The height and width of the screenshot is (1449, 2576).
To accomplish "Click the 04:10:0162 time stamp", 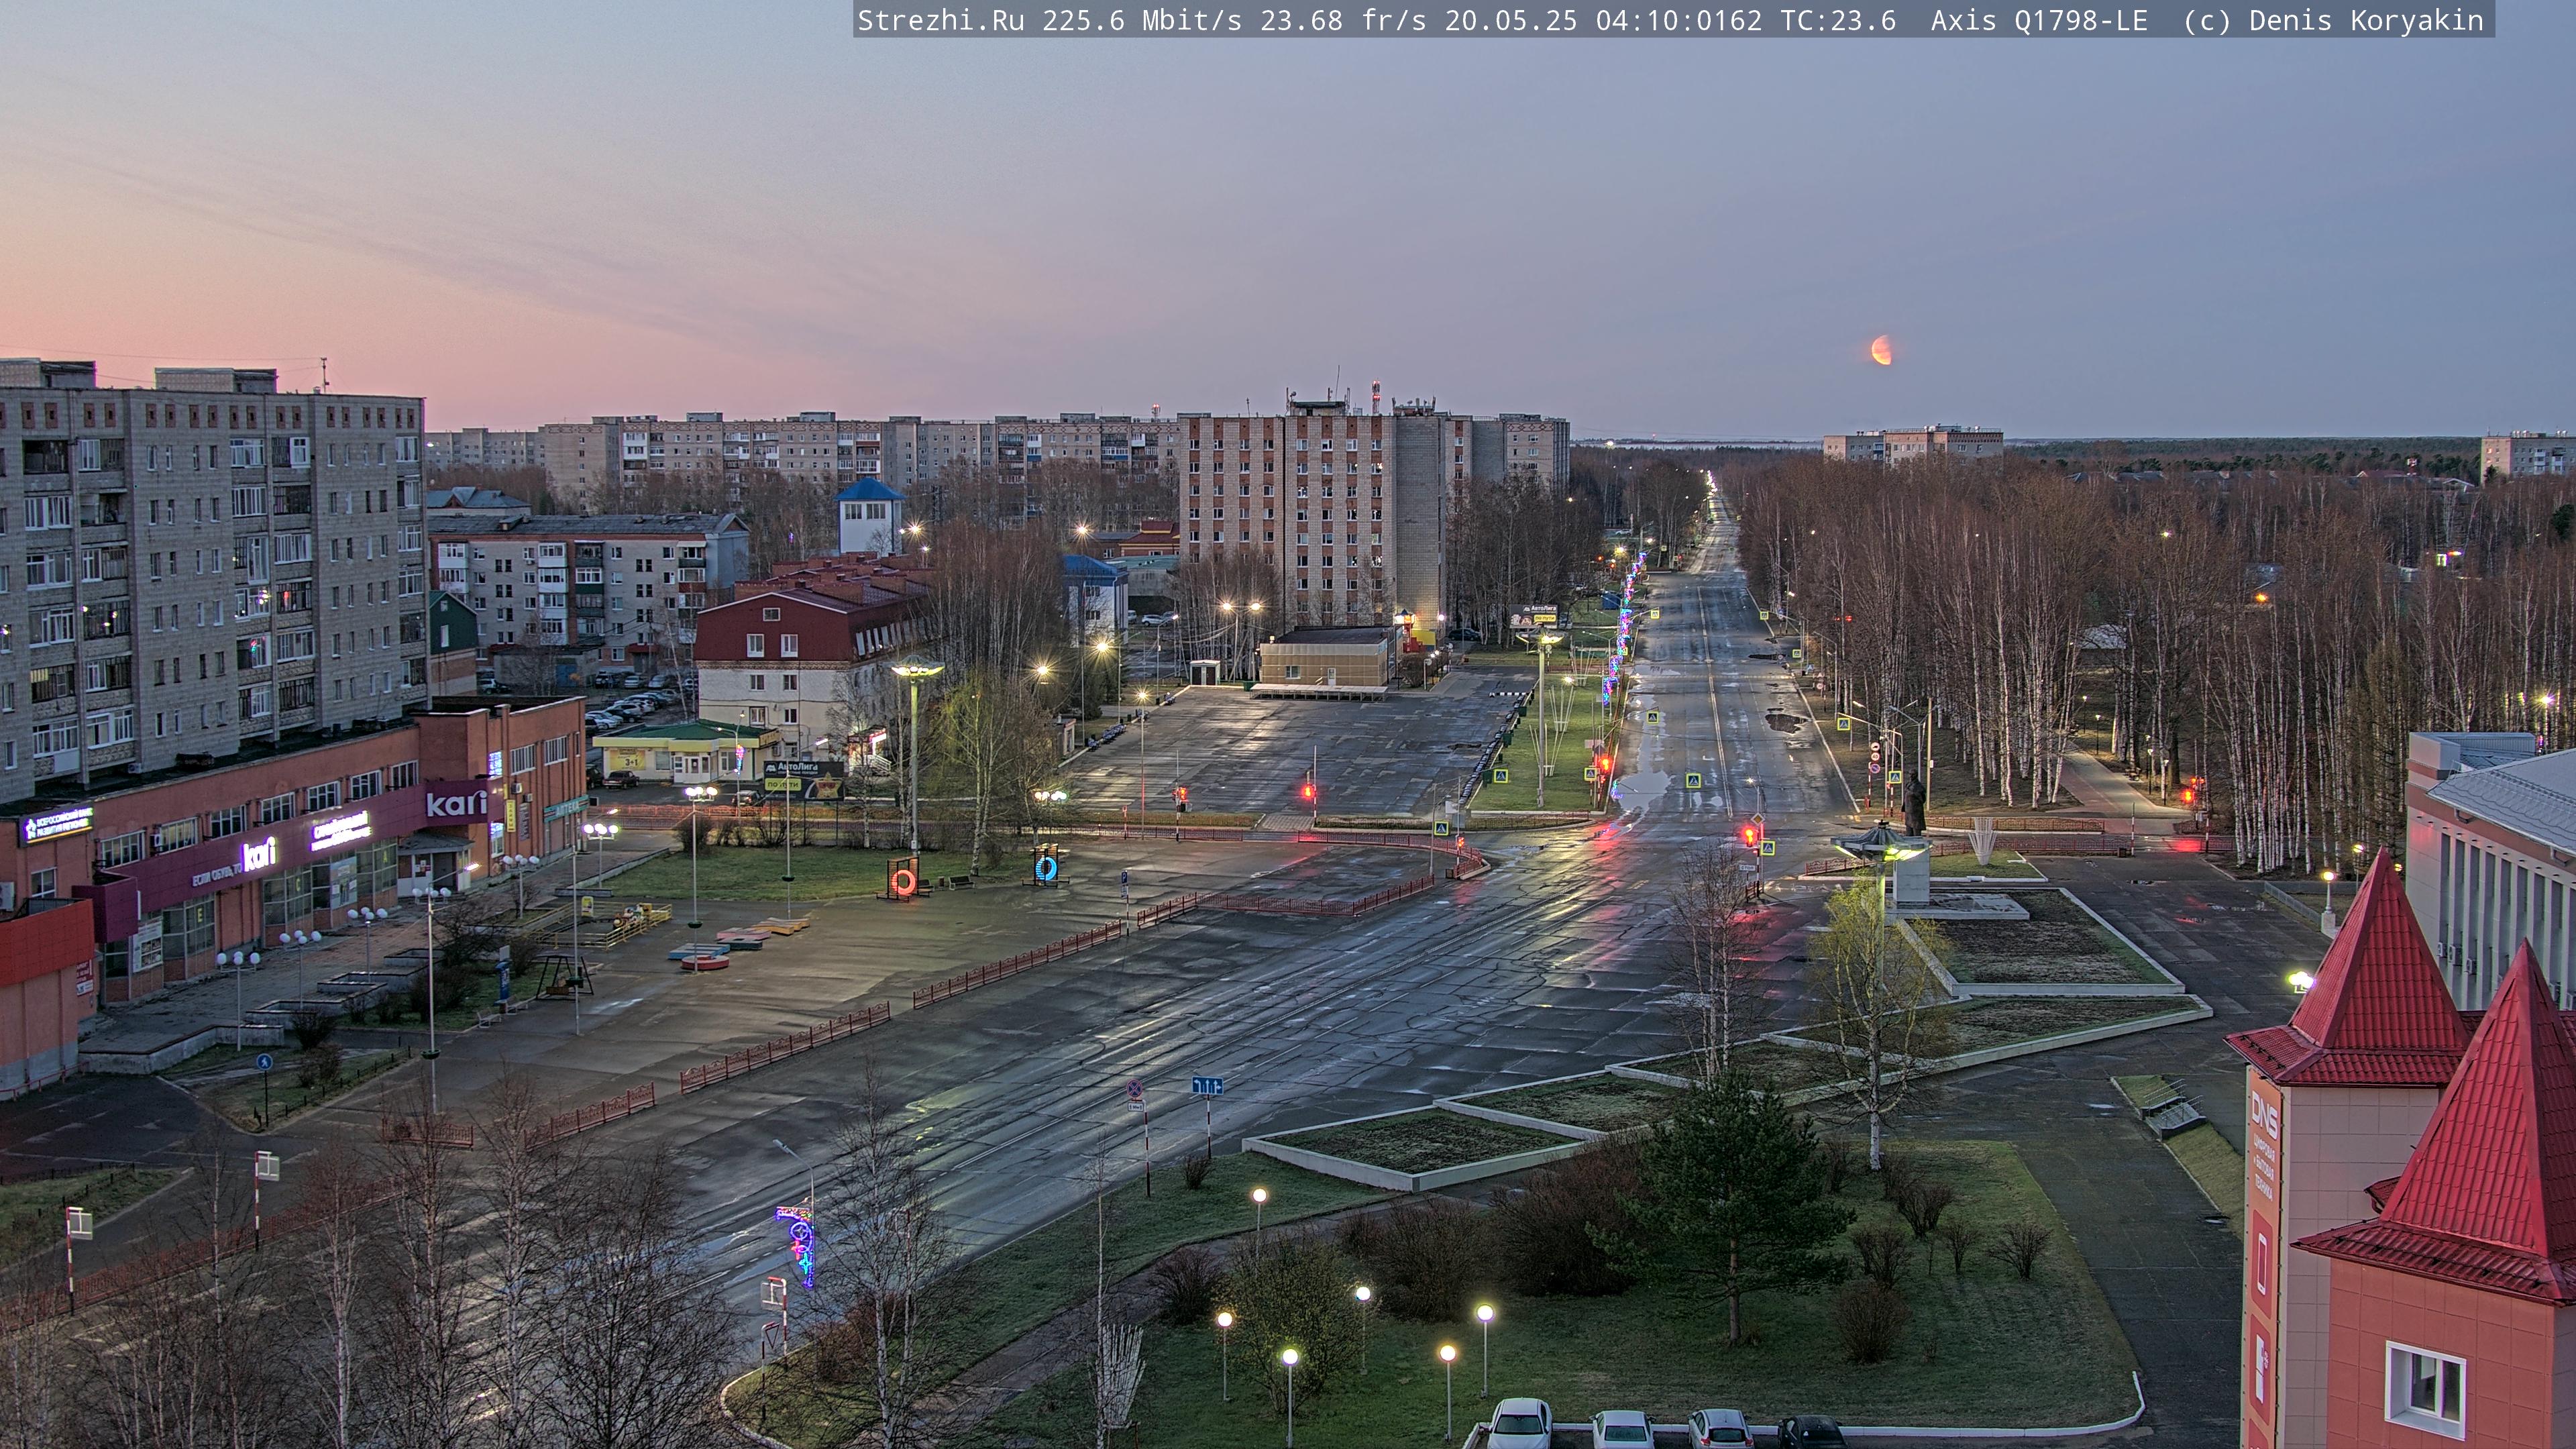I will pyautogui.click(x=1679, y=20).
